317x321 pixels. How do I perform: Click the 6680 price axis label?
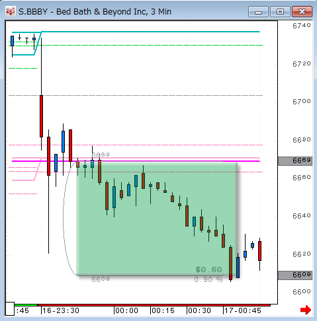click(x=302, y=140)
